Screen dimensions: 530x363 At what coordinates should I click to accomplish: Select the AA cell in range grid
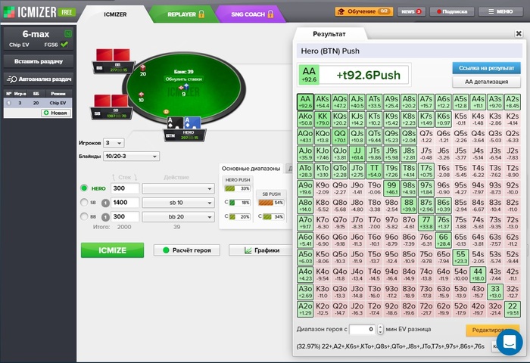pos(305,102)
